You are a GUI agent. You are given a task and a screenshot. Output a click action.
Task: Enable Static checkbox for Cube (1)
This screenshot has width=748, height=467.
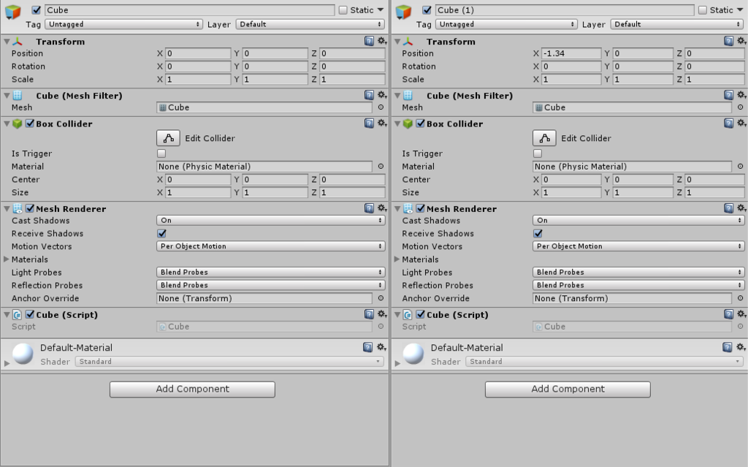pyautogui.click(x=703, y=10)
